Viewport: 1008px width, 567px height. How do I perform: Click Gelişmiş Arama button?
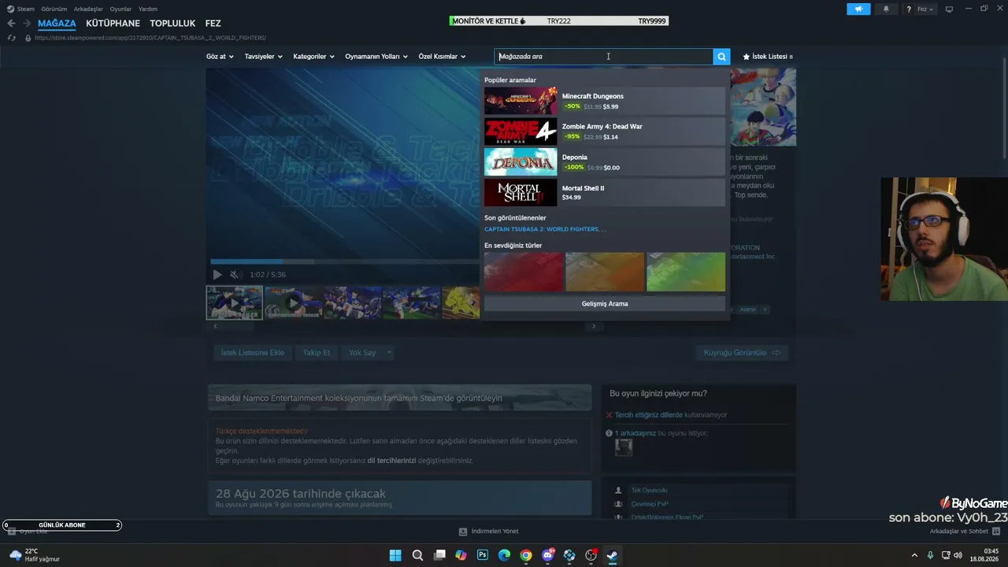click(605, 304)
